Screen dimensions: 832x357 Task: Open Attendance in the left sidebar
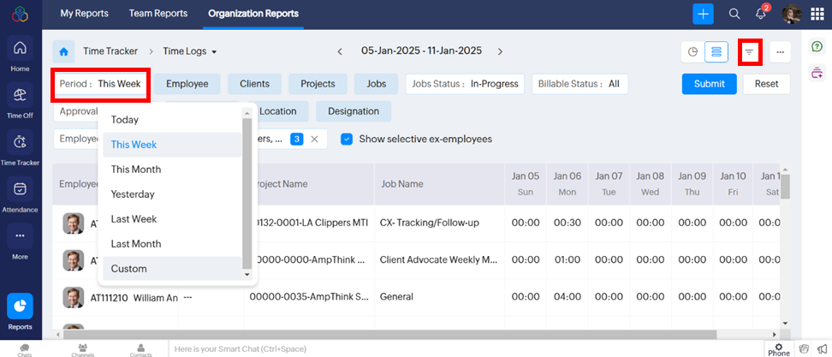pyautogui.click(x=20, y=194)
